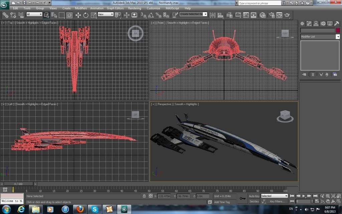Click the Key Filters button
Screen dimensions: 342x214
point(277,201)
